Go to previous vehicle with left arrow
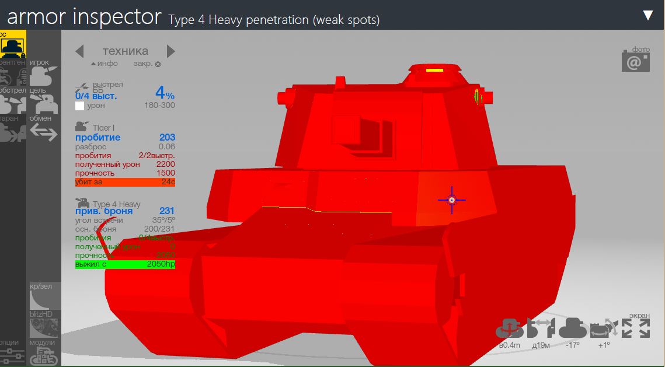Viewport: 665px width, 367px height. tap(80, 51)
